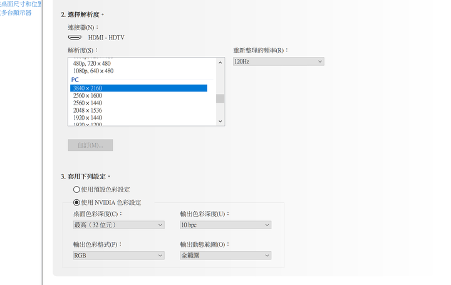Expand the 輸出色彩深度 10 bpc dropdown
The height and width of the screenshot is (285, 451).
[225, 224]
